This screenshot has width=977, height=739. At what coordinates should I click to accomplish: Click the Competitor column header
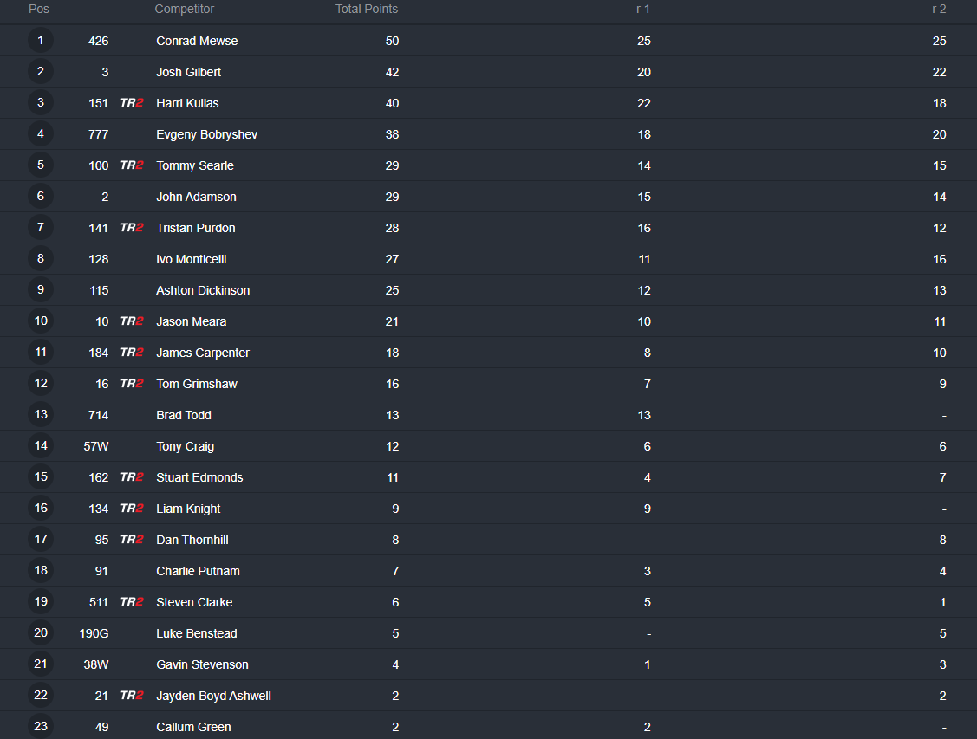(185, 9)
